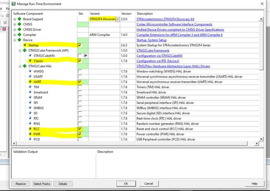Click the Cancel button
The image size is (270, 191).
(149, 183)
